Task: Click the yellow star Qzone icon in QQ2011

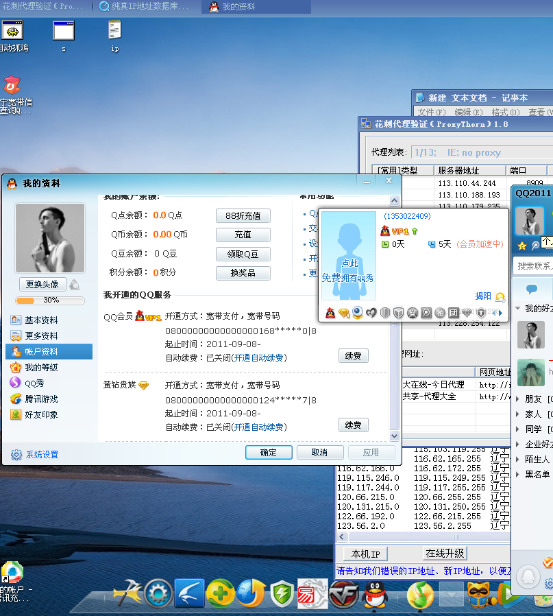Action: (522, 246)
